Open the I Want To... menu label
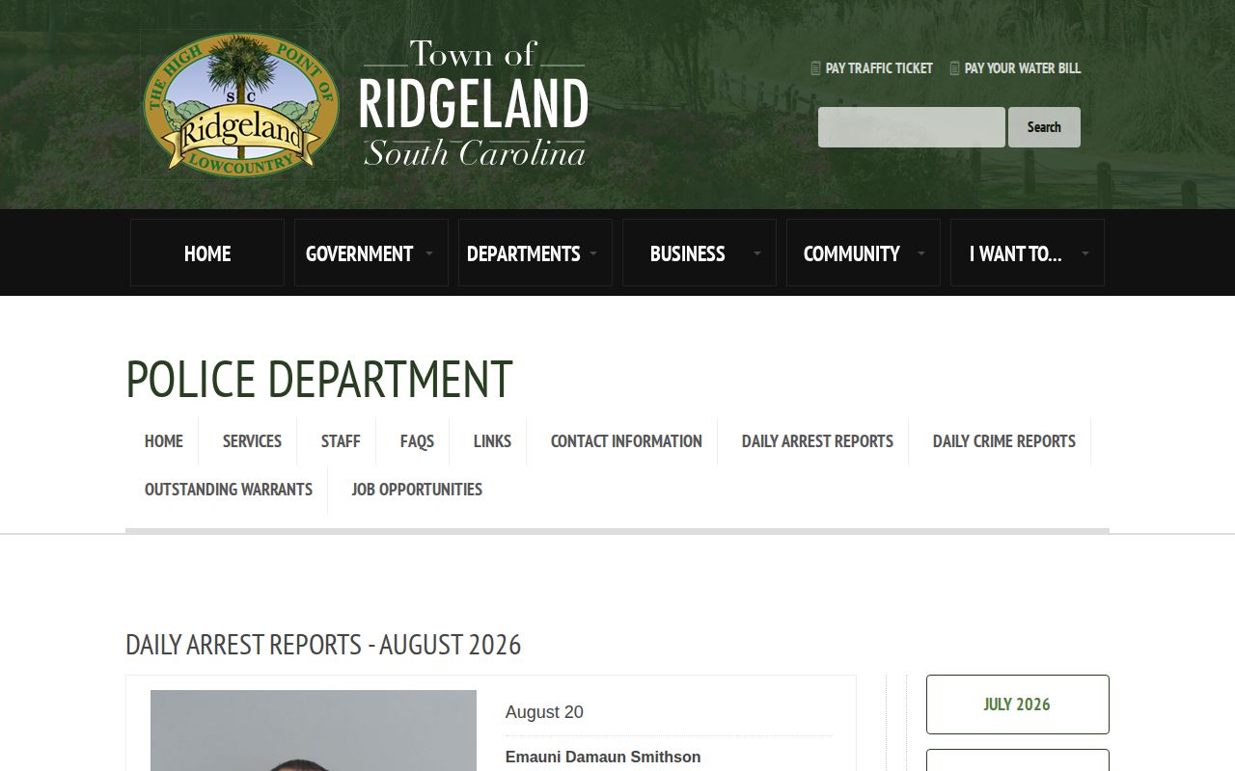Screen dimensions: 1235x771 (x=1015, y=253)
